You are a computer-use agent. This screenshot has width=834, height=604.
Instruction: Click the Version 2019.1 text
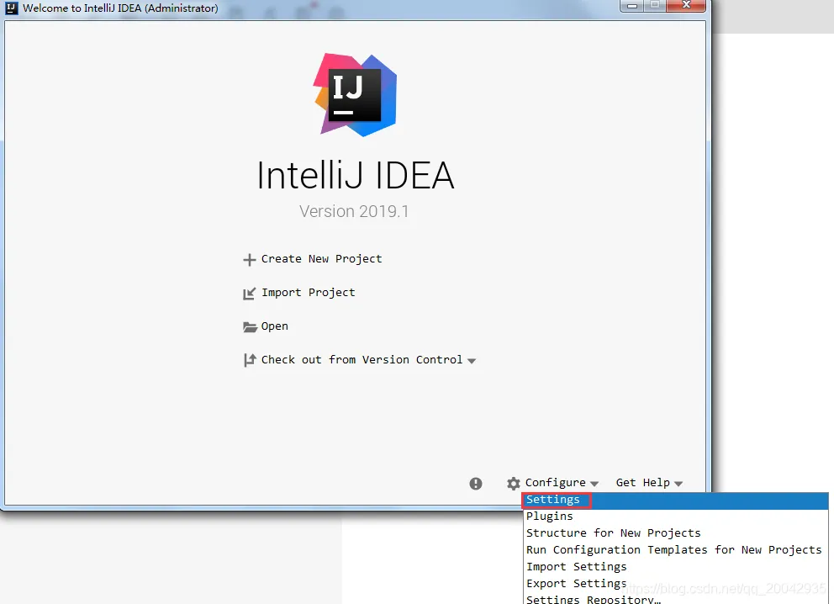click(354, 211)
